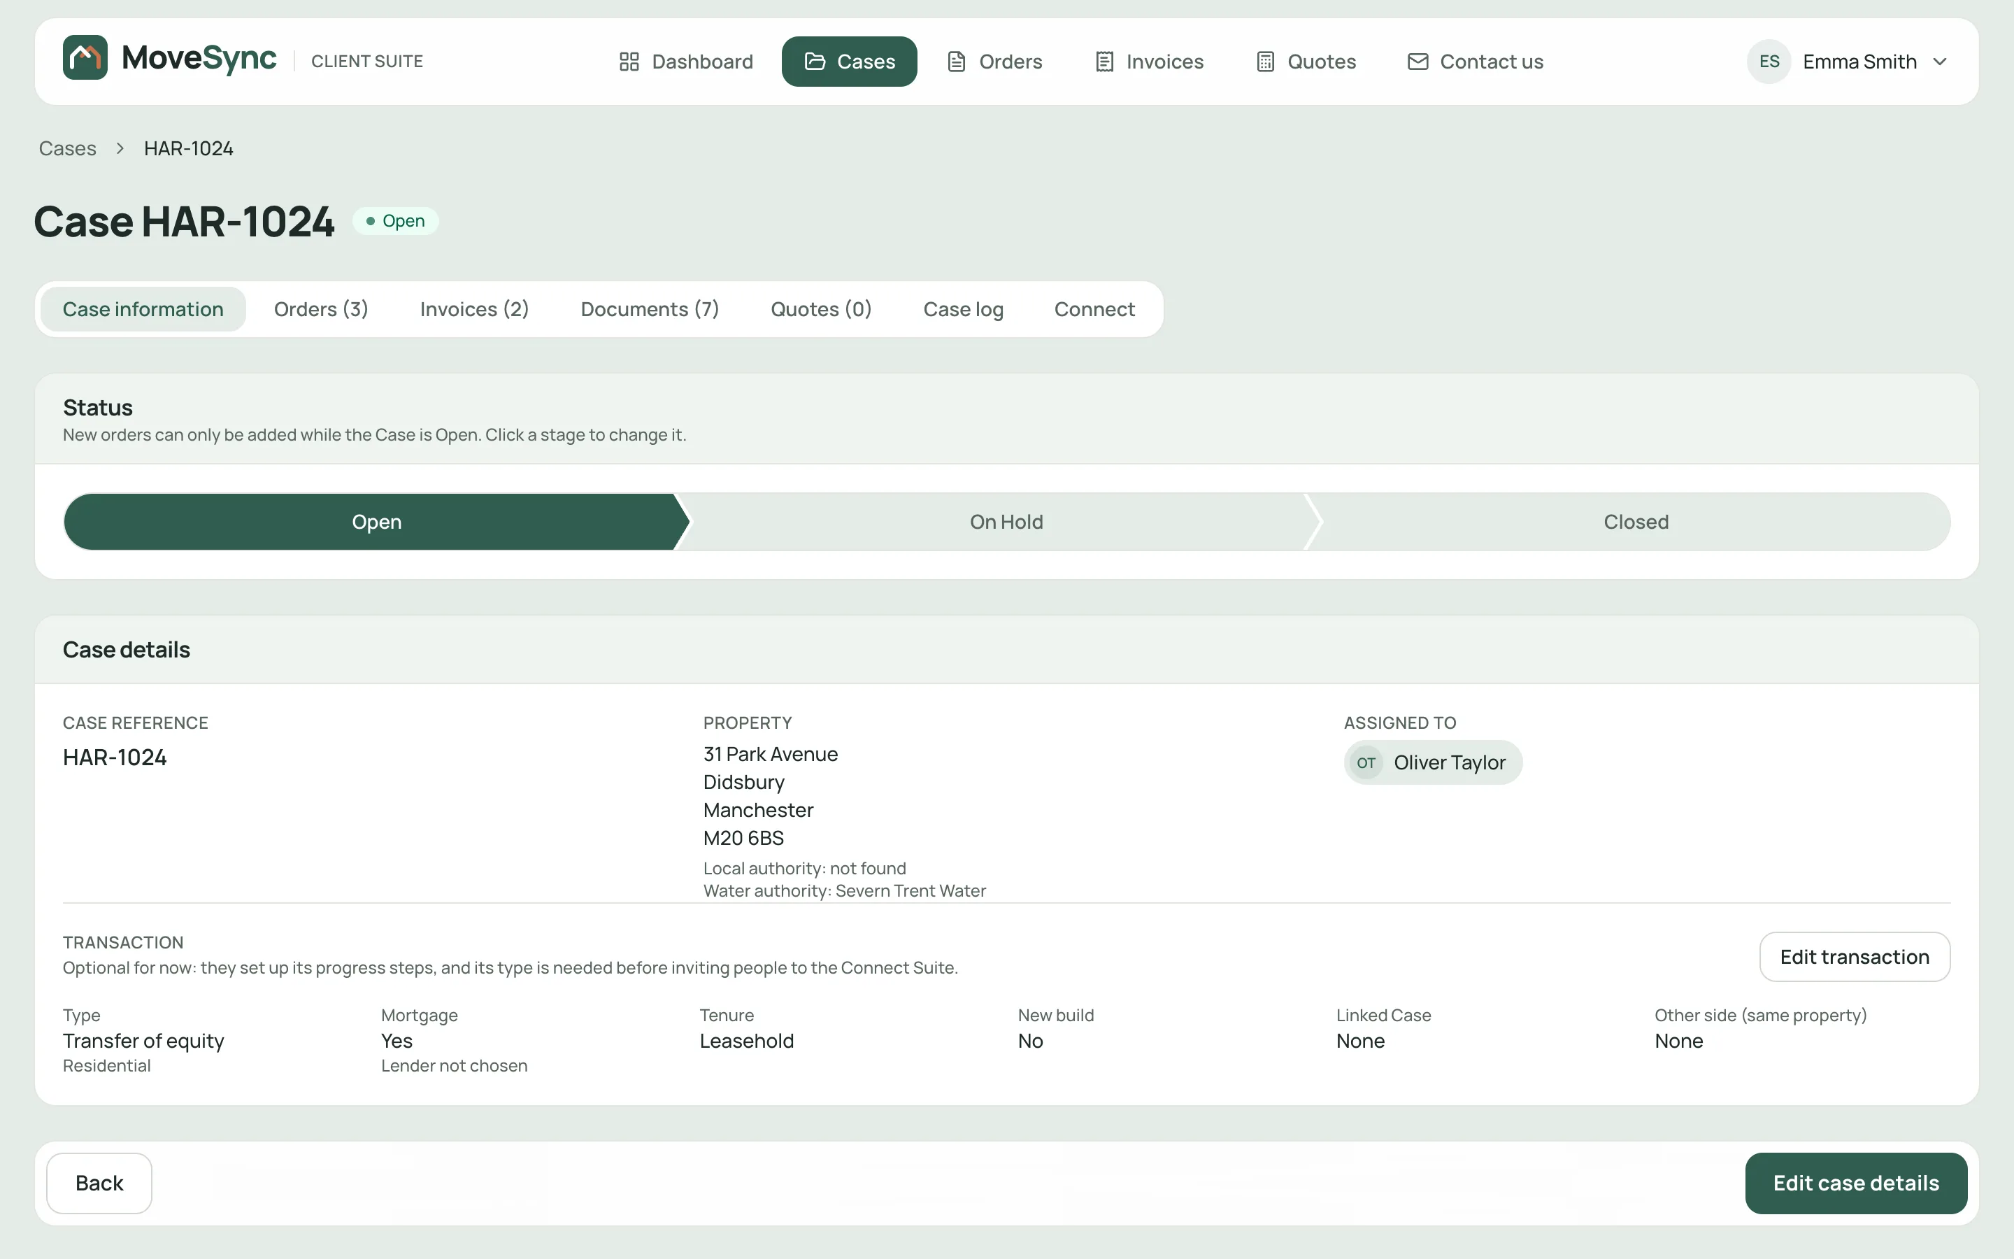Screen dimensions: 2014x1259
Task: Open the Quotes (0) tab
Action: point(822,309)
